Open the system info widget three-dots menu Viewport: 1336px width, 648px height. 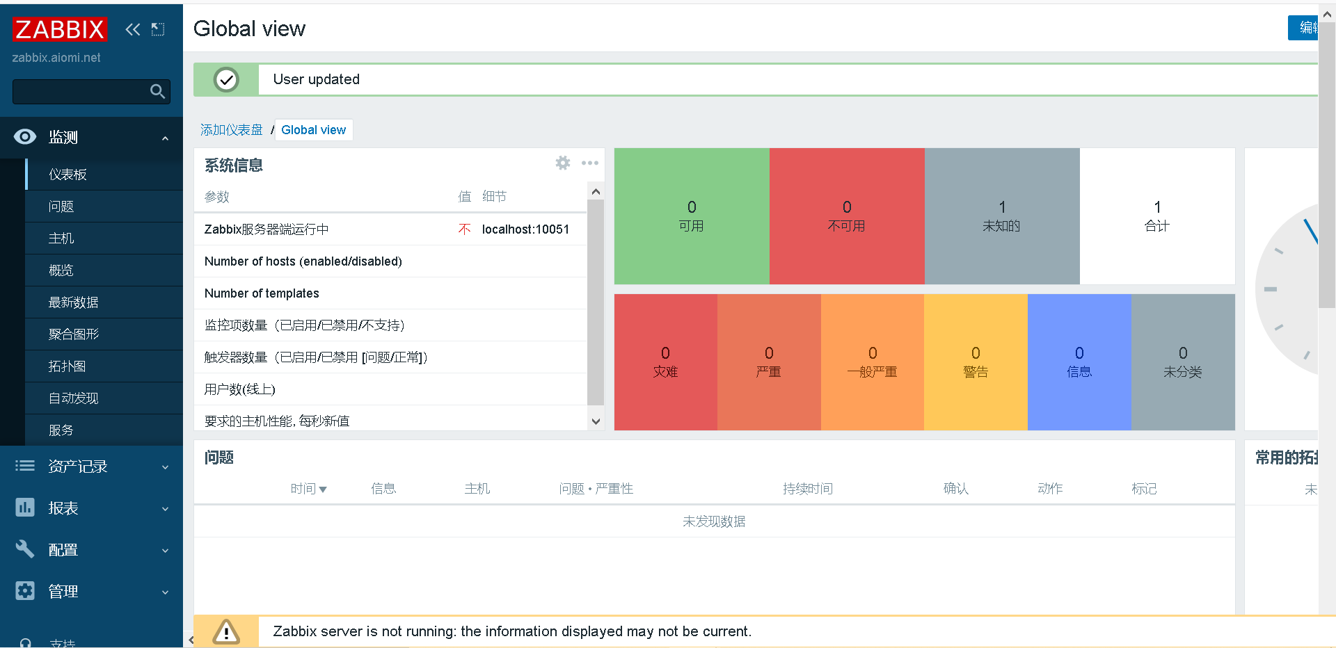tap(590, 163)
